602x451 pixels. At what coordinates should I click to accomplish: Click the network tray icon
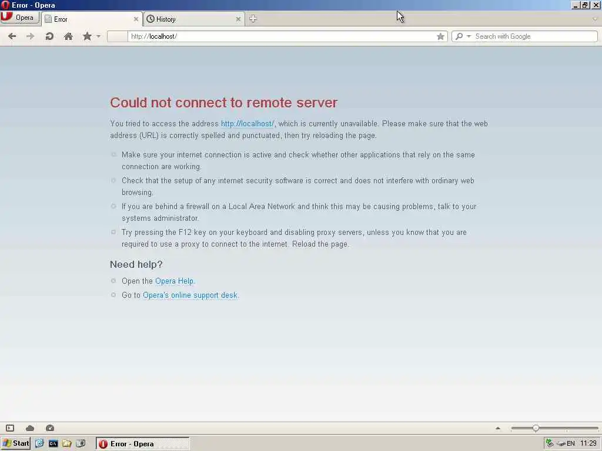click(550, 443)
